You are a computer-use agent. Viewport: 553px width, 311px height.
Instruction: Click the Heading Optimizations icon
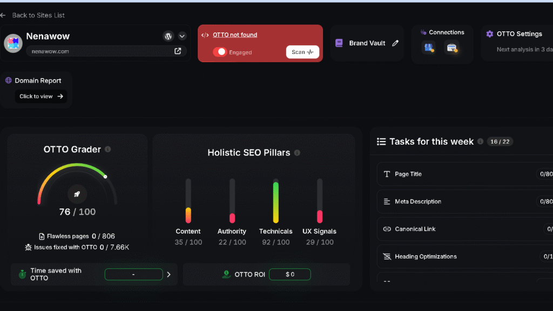(387, 256)
